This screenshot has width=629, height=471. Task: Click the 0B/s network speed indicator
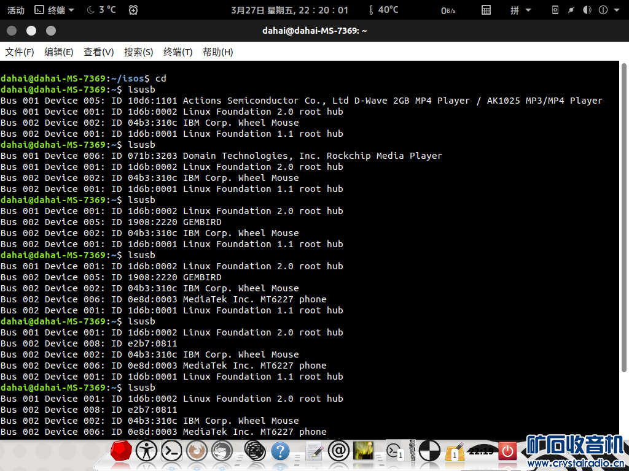pos(448,10)
